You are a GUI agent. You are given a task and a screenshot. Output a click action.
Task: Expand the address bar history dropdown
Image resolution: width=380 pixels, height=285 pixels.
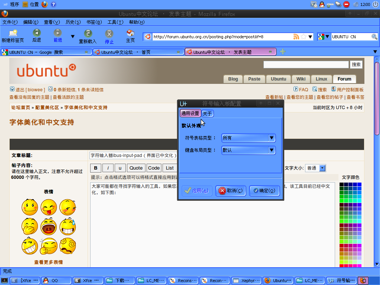point(310,37)
